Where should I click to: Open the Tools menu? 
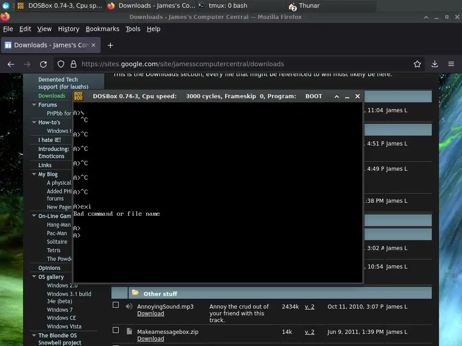click(133, 29)
